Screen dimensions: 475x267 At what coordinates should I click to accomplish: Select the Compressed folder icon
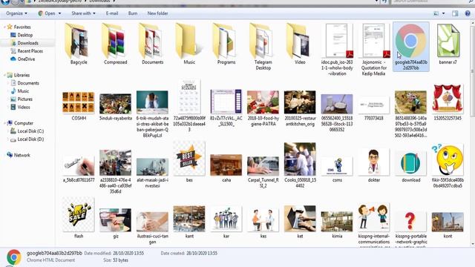click(114, 41)
